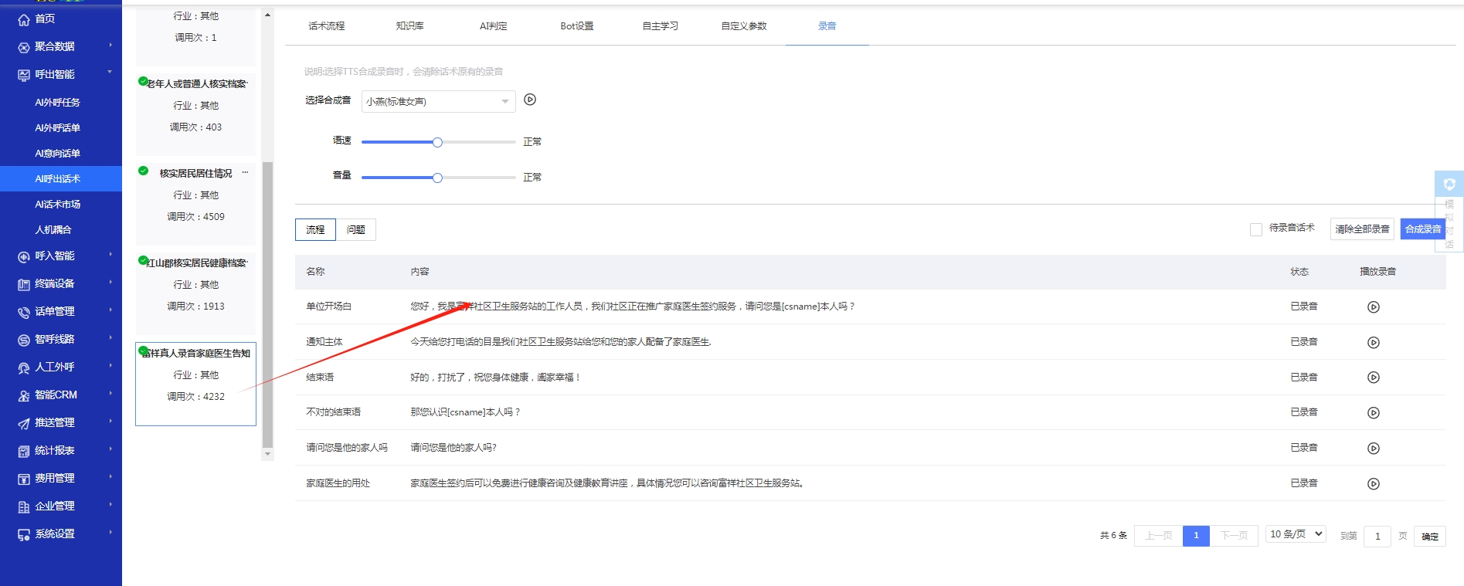Click the 合成录音 button
This screenshot has width=1464, height=586.
(1423, 229)
